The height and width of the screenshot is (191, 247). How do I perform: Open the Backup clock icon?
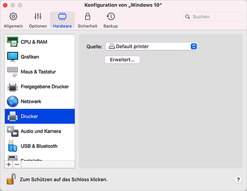(x=111, y=16)
